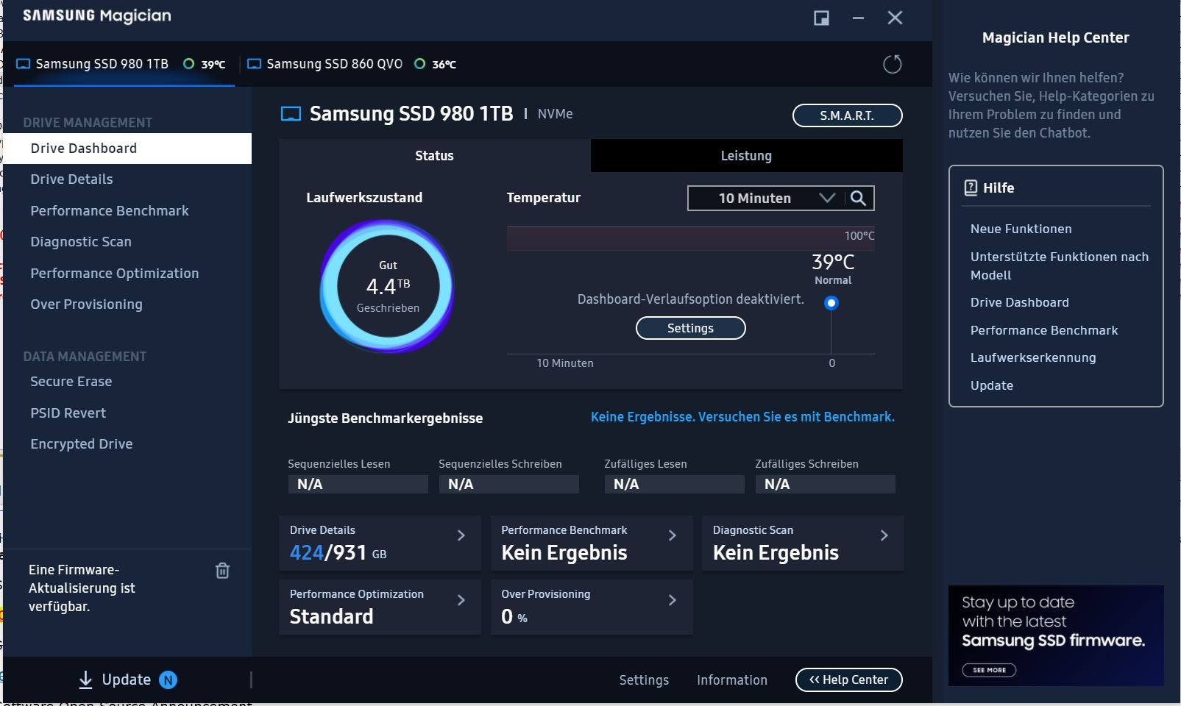
Task: Click the blue N badge next to Update
Action: pos(168,680)
